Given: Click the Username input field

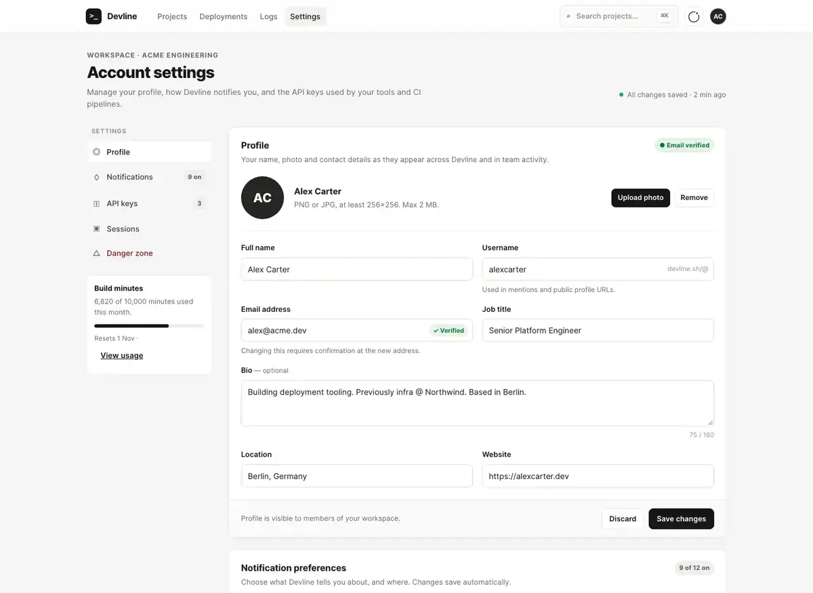Looking at the screenshot, I should 598,270.
